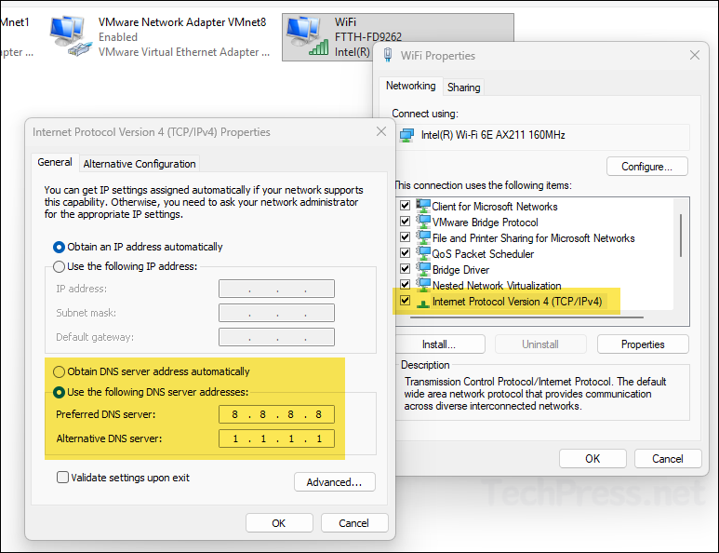This screenshot has height=553, width=719.
Task: Click the WiFi Properties title bar icon
Action: coord(388,56)
